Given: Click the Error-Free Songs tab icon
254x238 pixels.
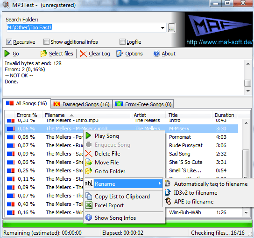Looking at the screenshot, I should click(x=119, y=104).
